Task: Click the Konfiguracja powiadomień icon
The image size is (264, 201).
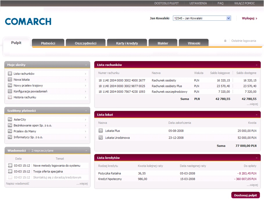Action: (10, 91)
